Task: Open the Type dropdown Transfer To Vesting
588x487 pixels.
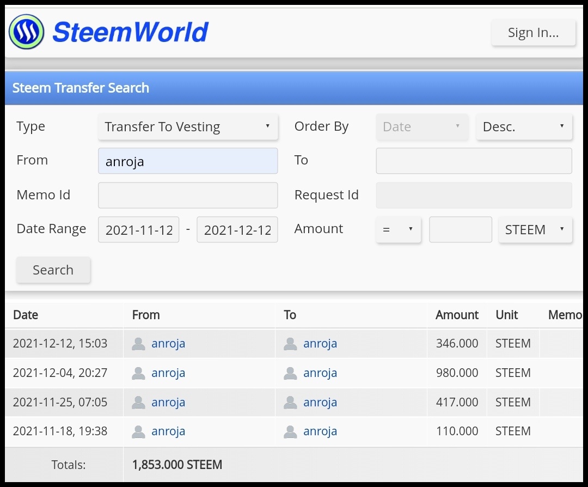Action: coord(188,127)
